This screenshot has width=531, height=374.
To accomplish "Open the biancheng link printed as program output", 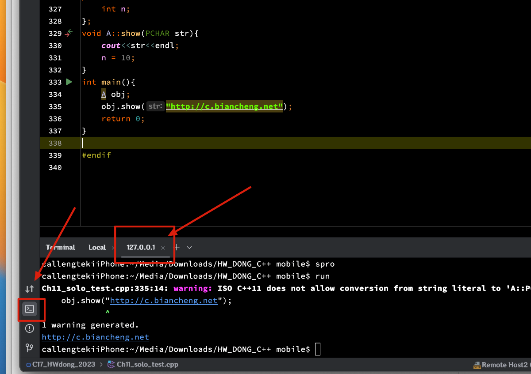I will [x=95, y=337].
